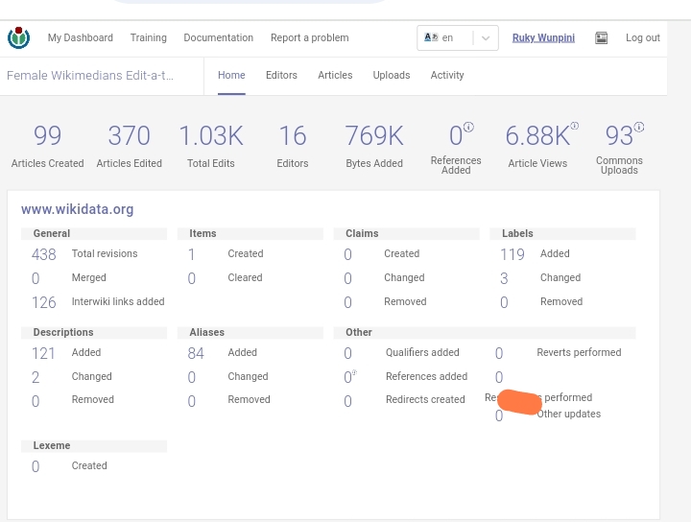Click the 1.03K Total Edits stat
The image size is (691, 522).
pyautogui.click(x=210, y=146)
